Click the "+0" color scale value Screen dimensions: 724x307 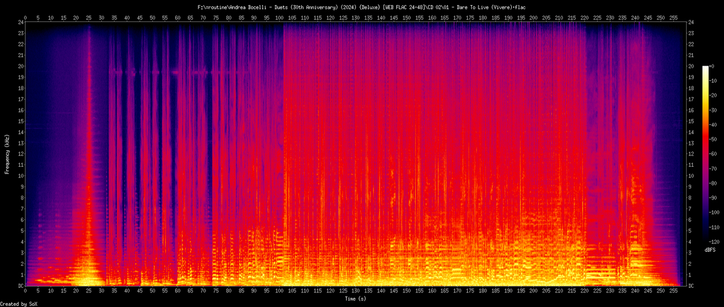coord(713,66)
